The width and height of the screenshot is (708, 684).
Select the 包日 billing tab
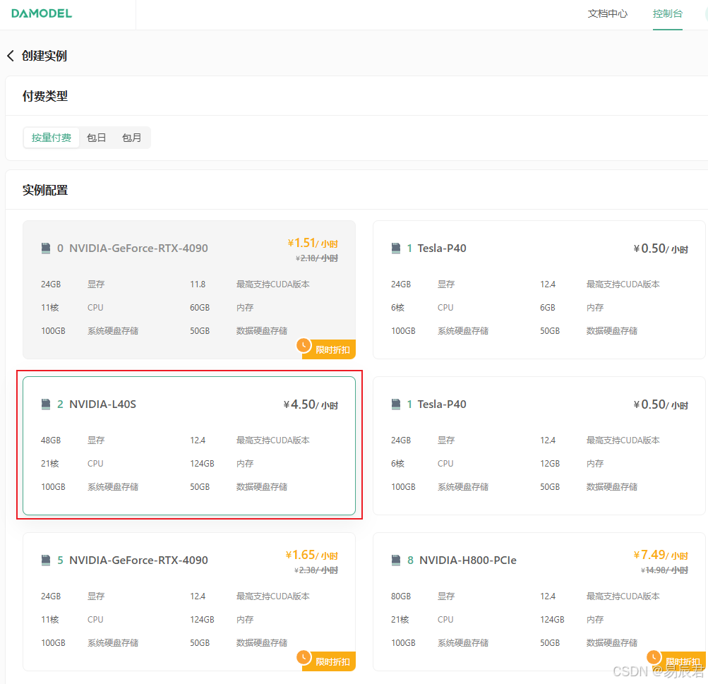point(96,138)
